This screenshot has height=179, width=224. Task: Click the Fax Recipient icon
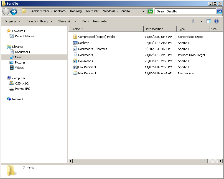coord(75,67)
